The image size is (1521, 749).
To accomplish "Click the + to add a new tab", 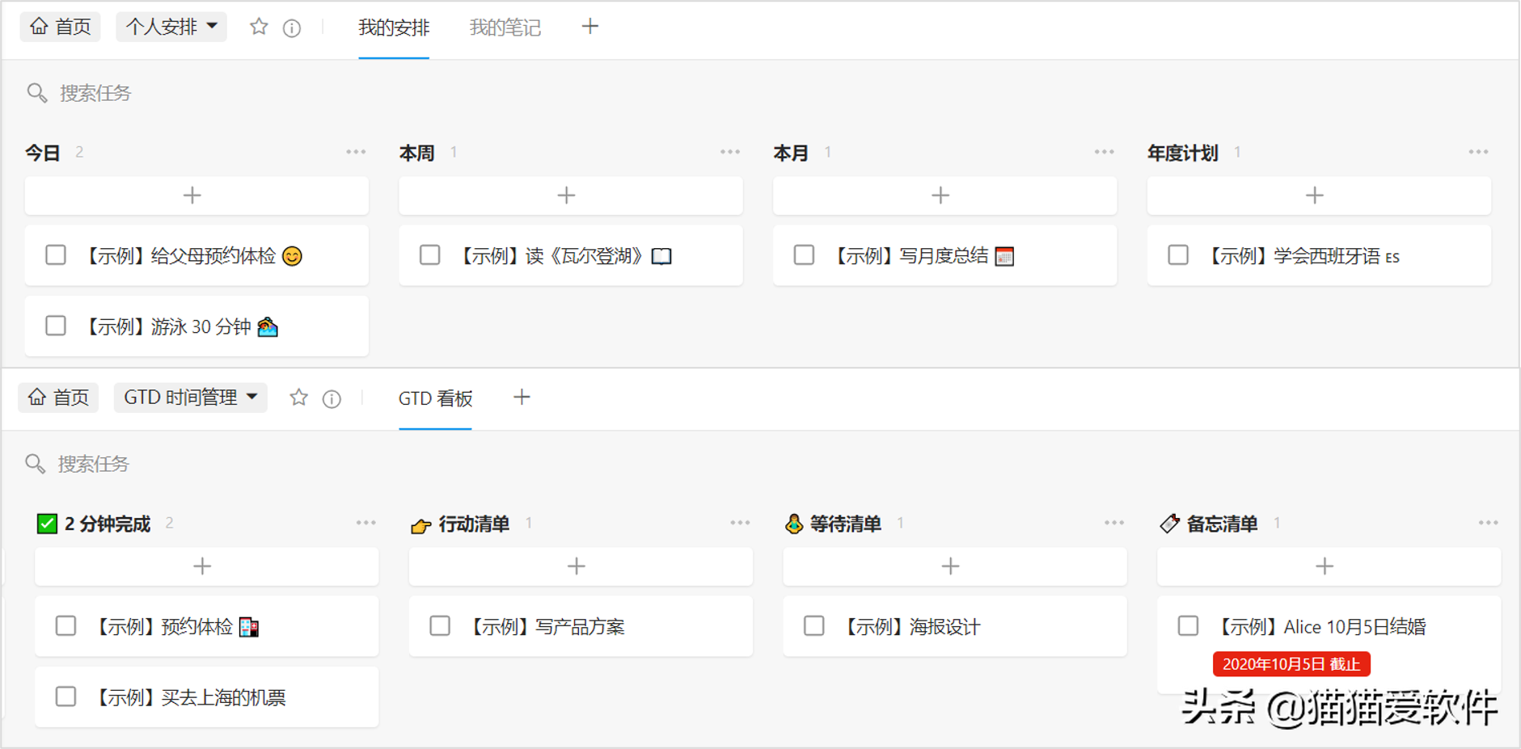I will [589, 27].
